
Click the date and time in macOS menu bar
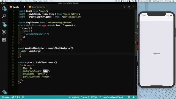coord(158,1)
